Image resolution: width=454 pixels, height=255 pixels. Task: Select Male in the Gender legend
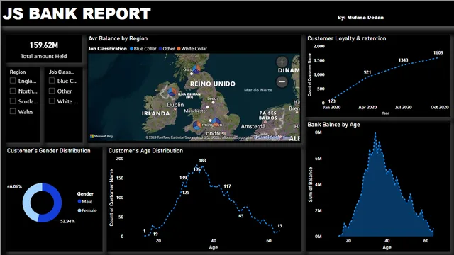(85, 201)
